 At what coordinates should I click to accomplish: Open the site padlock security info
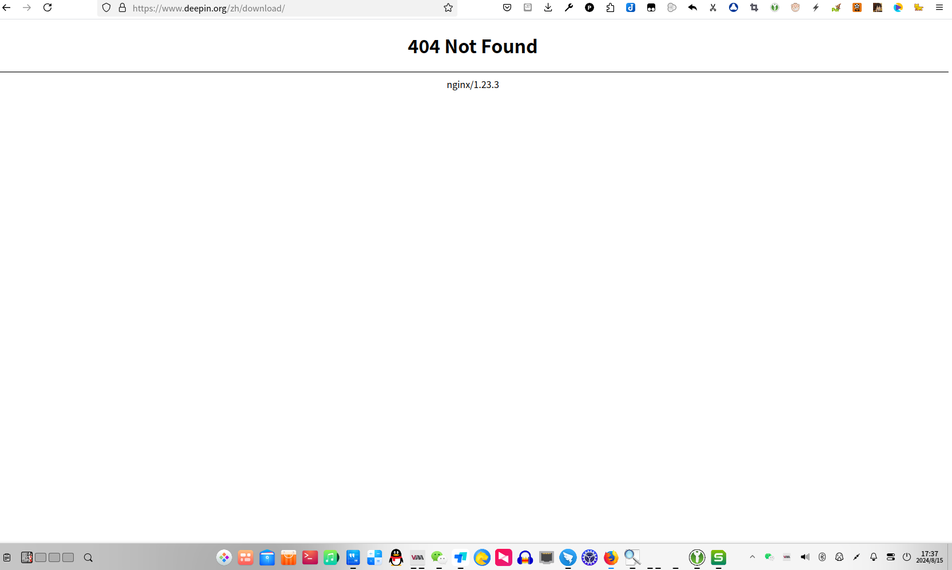pos(122,8)
